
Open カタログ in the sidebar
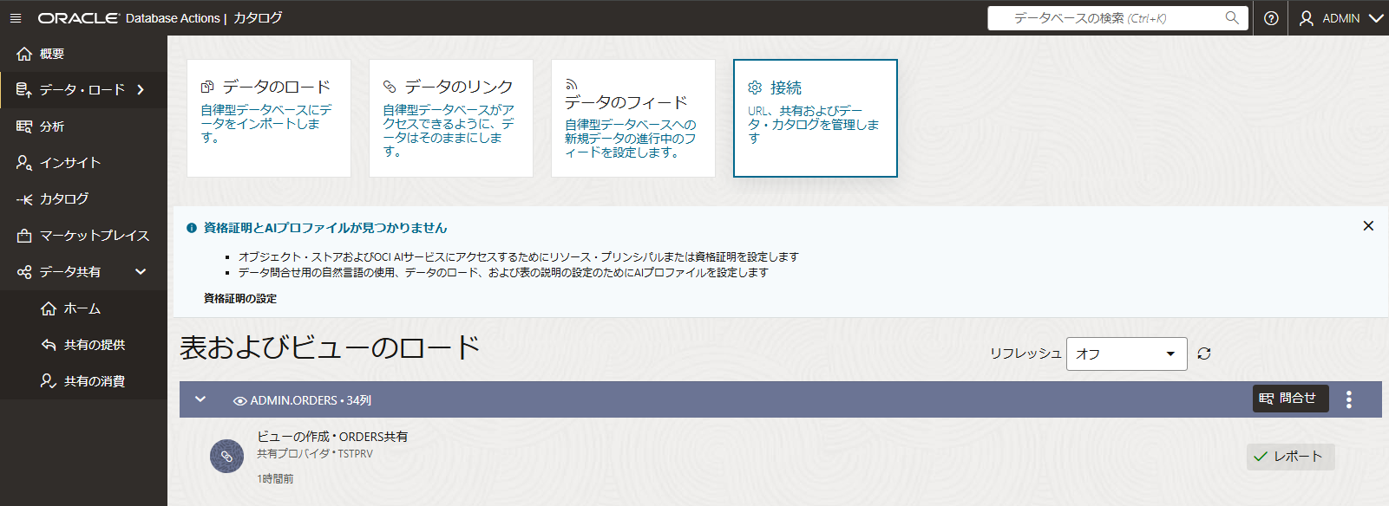click(x=83, y=199)
